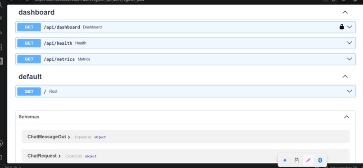363x168 pixels.
Task: Click GET badge for Root endpoint
Action: [x=29, y=91]
